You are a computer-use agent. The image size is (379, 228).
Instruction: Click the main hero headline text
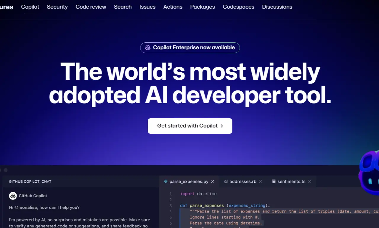190,84
